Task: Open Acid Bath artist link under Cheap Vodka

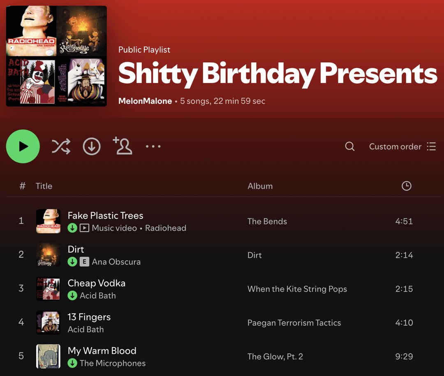Action: (x=98, y=295)
